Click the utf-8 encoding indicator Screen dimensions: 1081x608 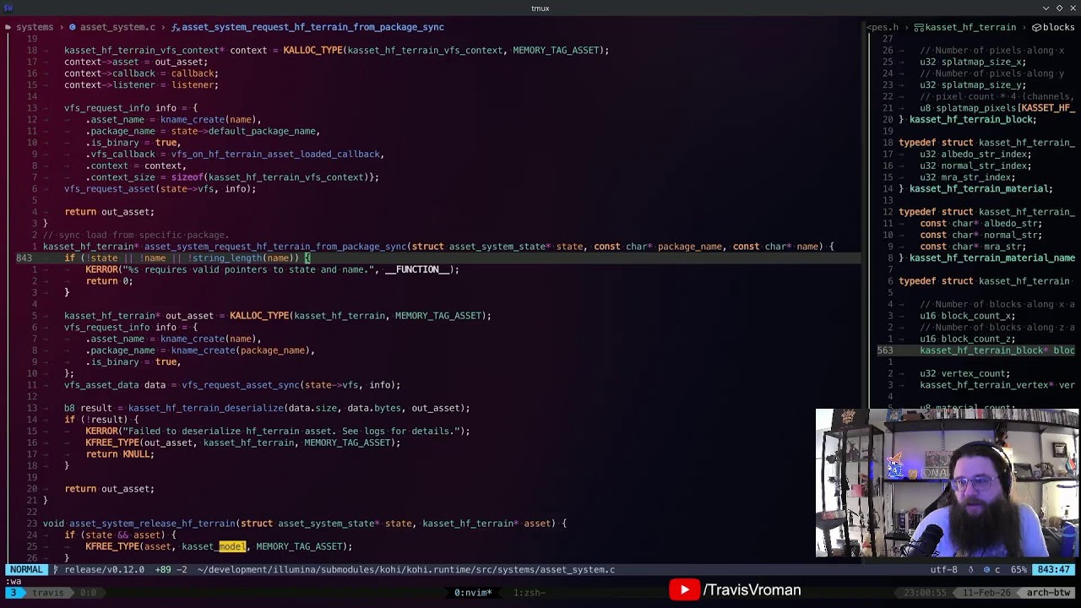(x=943, y=570)
